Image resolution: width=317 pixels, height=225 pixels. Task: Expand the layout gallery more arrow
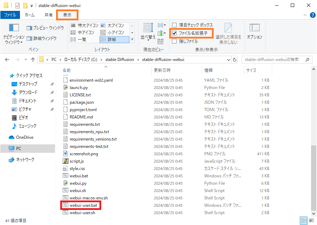132,40
